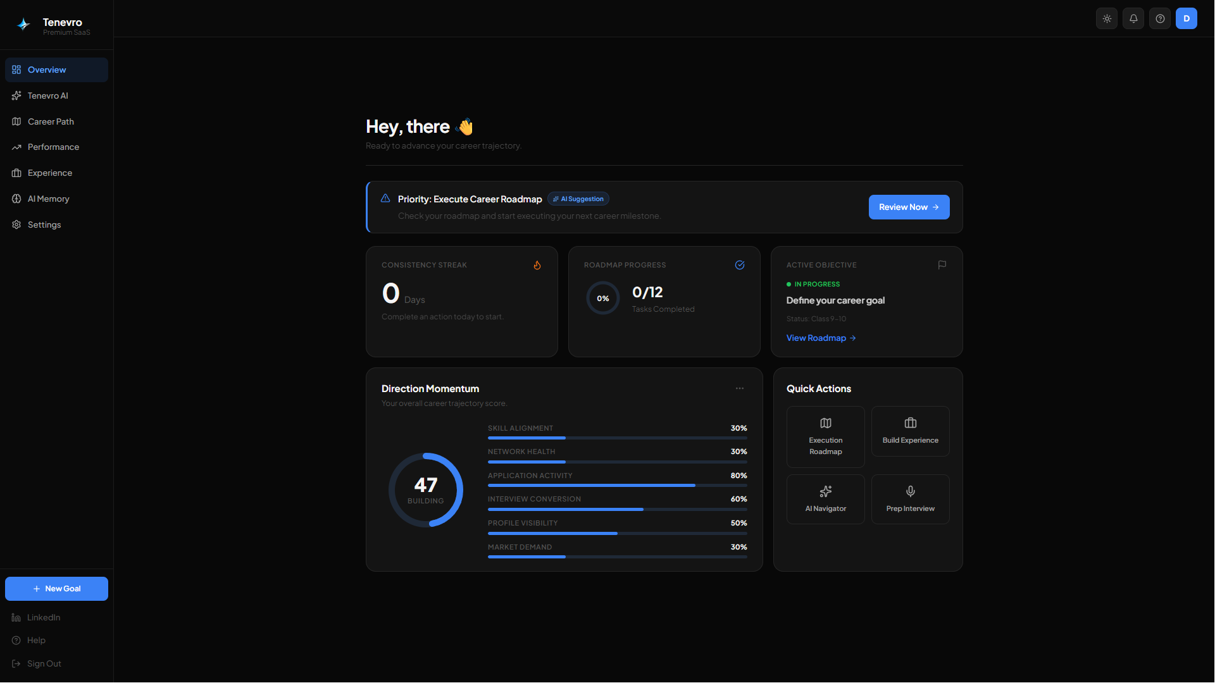Screen dimensions: 1215x683
Task: Open the Prep Interview quick action
Action: click(x=911, y=500)
